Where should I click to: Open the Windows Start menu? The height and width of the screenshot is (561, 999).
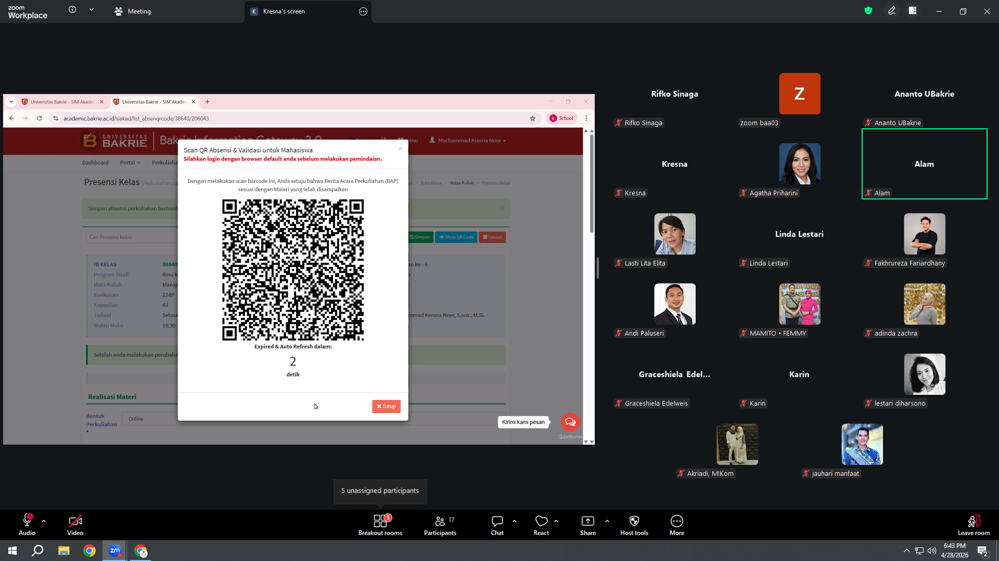click(x=12, y=551)
